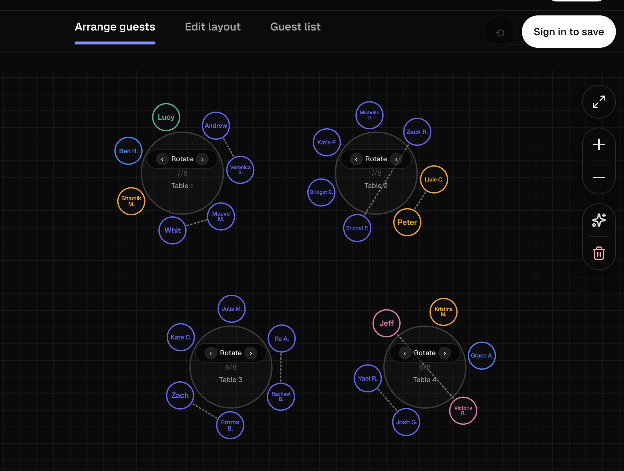The width and height of the screenshot is (624, 471).
Task: Select the Ben H. guest bubble
Action: tap(129, 151)
